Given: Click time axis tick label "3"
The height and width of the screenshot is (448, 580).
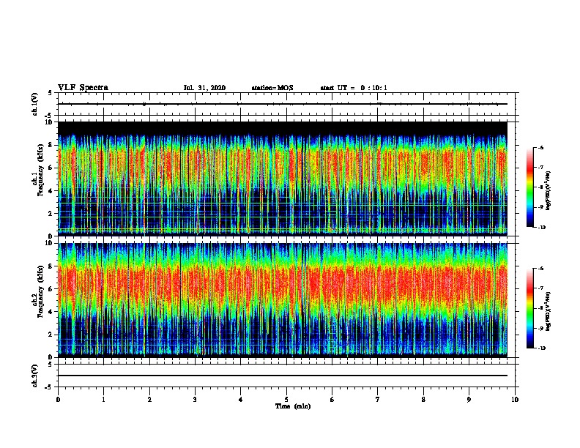Looking at the screenshot, I should click(195, 400).
